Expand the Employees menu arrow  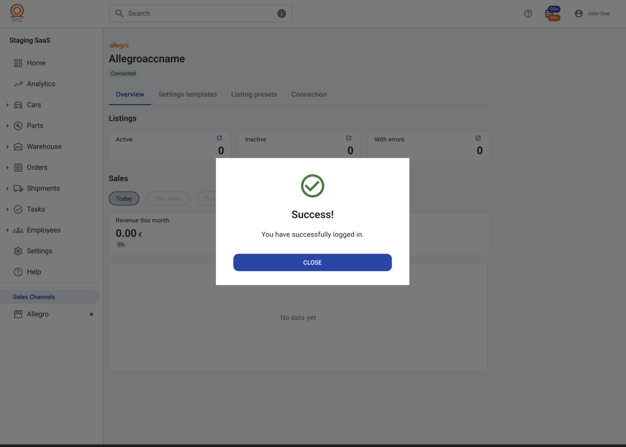coord(7,230)
